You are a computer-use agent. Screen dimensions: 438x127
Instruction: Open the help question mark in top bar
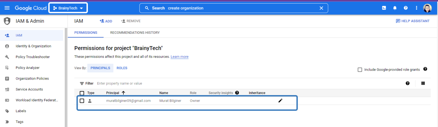click(x=406, y=8)
